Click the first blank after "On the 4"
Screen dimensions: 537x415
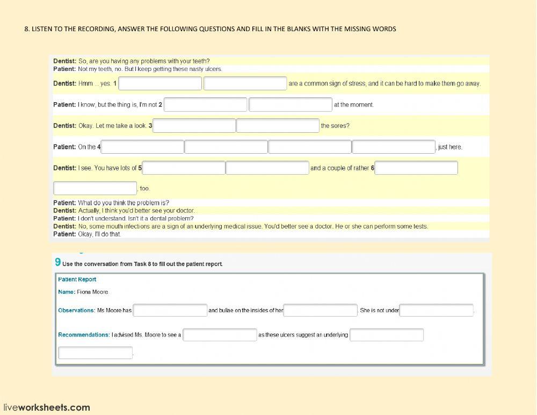pyautogui.click(x=143, y=147)
